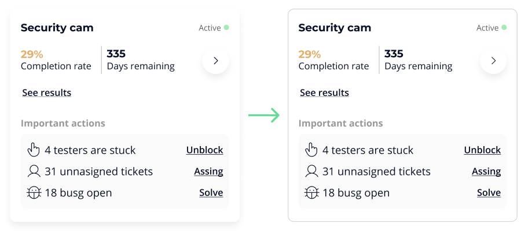Click the bug icon in left card
Viewport: 532px width, 231px height.
(34, 193)
